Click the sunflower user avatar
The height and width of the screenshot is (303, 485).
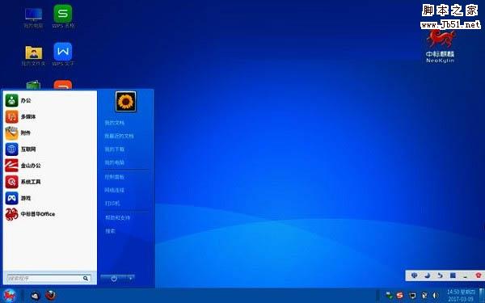(126, 102)
